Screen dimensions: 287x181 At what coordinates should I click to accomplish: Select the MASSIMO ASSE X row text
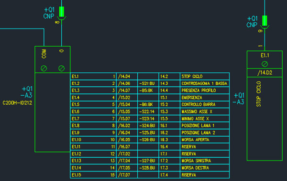coord(197,111)
